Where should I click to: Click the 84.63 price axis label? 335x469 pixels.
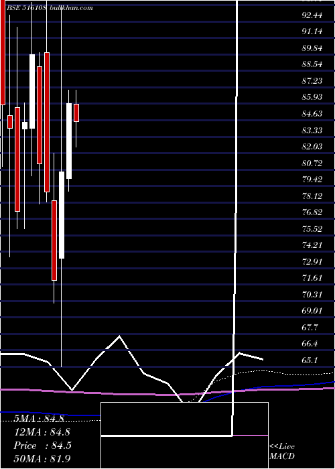(312, 114)
